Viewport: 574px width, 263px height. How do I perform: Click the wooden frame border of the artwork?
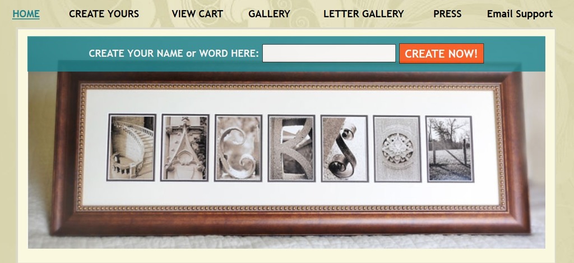[x=289, y=223]
